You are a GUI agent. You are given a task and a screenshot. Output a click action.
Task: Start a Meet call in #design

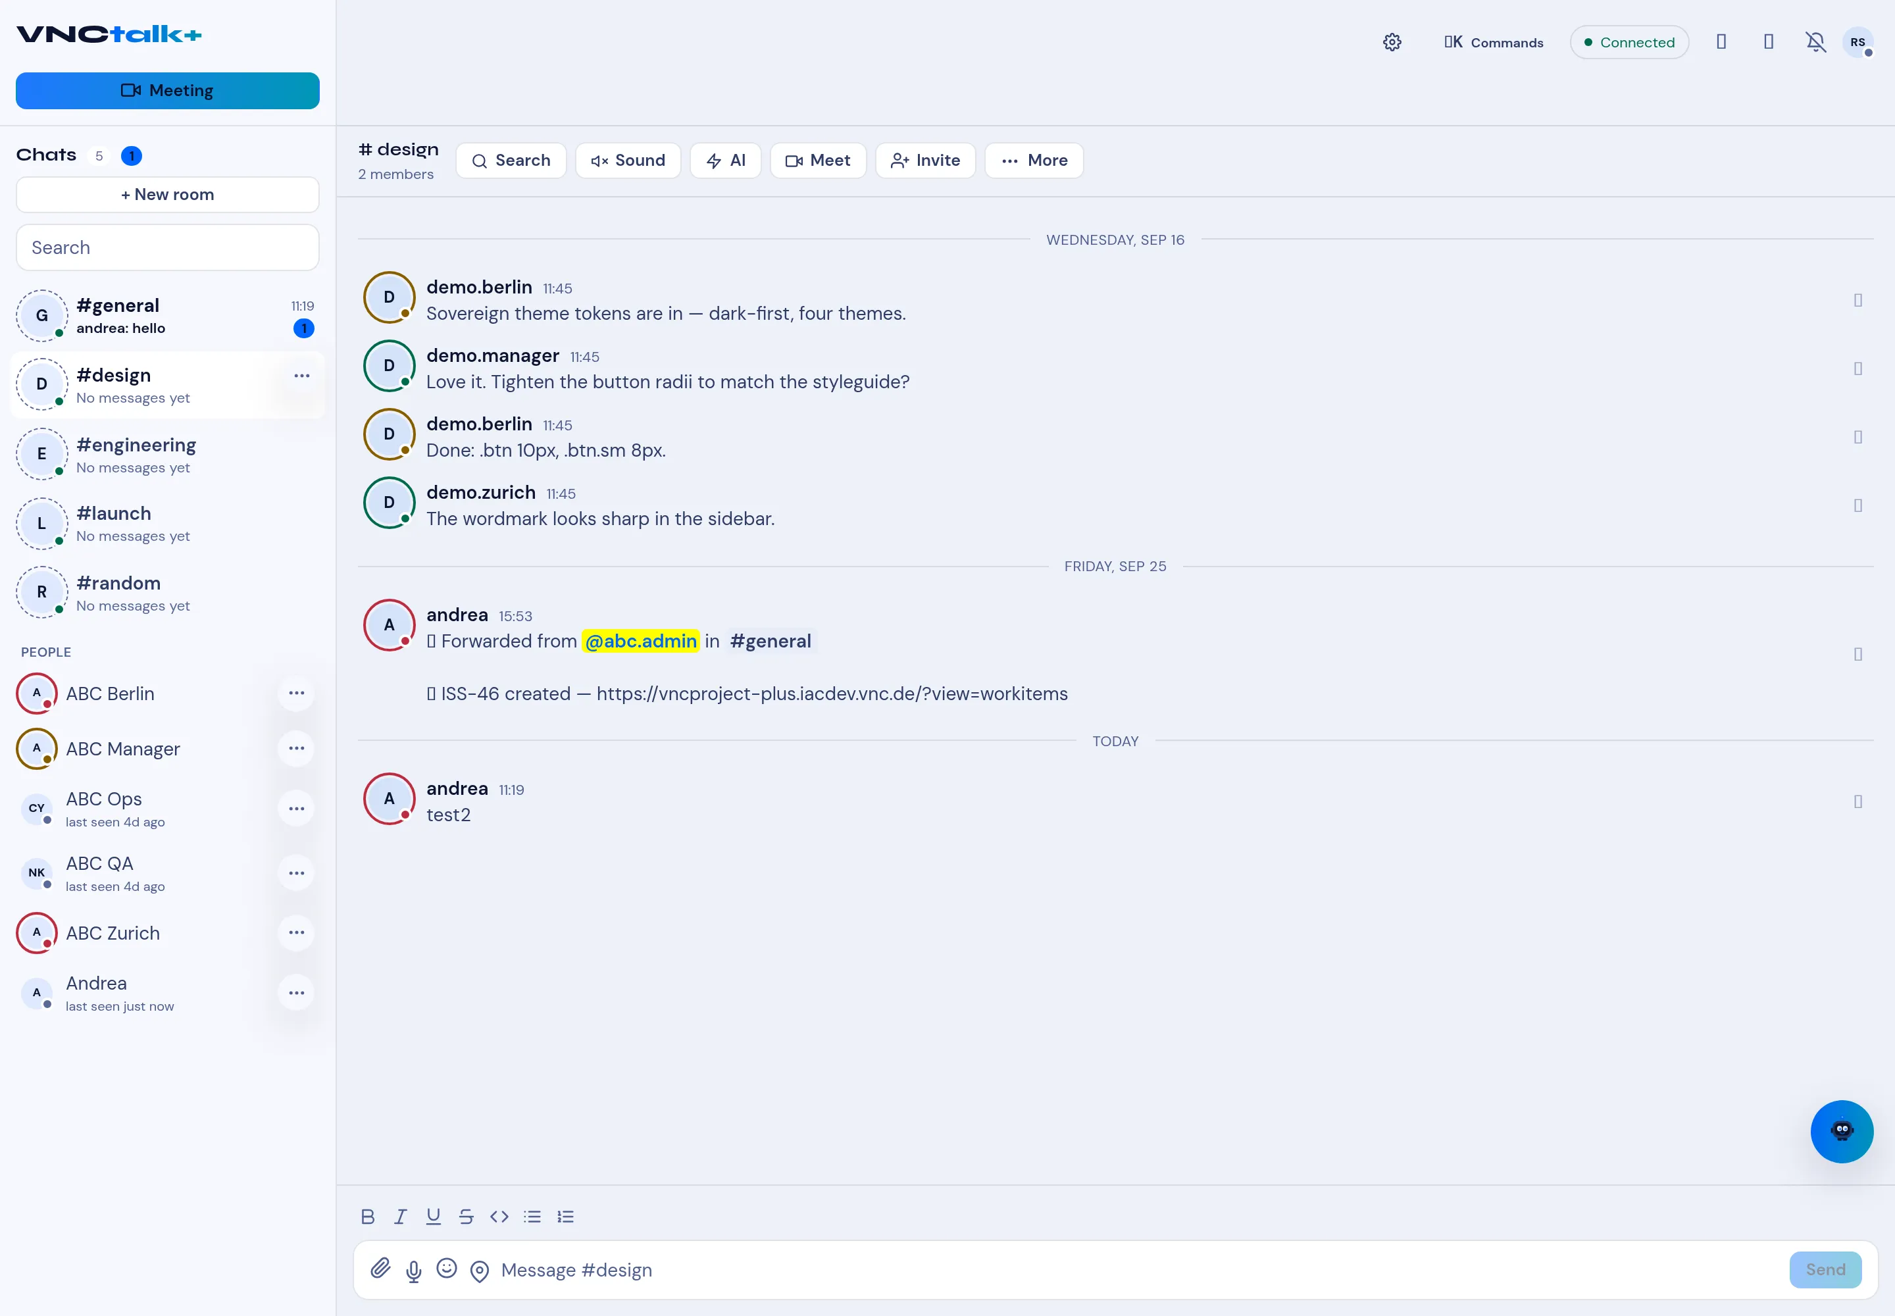[x=817, y=160]
